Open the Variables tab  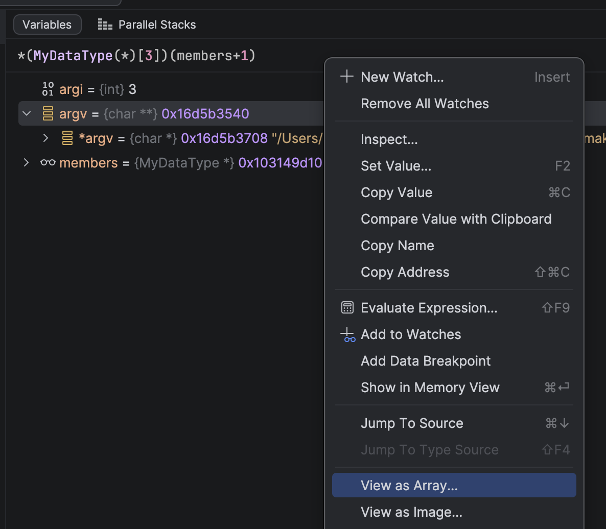(47, 25)
